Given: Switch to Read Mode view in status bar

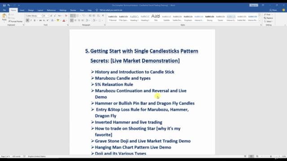Looking at the screenshot, I should pos(245,157).
